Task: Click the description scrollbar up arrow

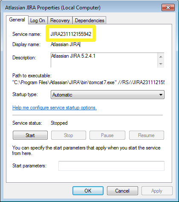Action: coord(161,57)
